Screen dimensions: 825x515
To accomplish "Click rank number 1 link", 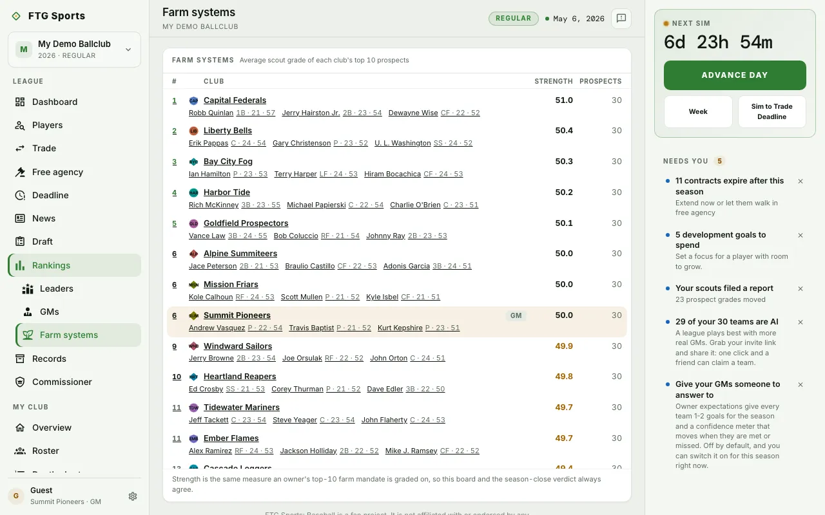I will click(174, 100).
